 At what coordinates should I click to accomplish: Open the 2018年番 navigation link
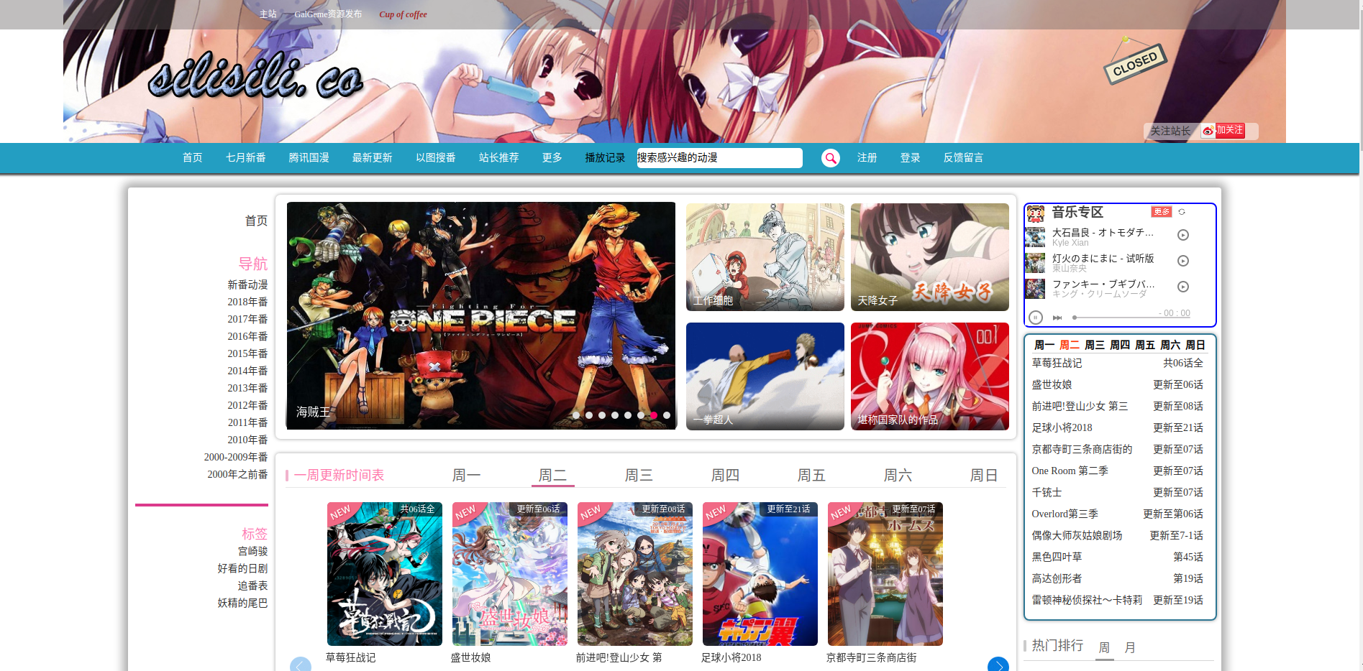[247, 302]
